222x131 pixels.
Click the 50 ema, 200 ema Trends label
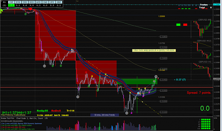[105, 115]
